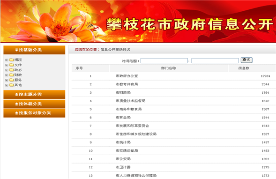The width and height of the screenshot is (276, 179).
Task: Select the 市财政局 department name
Action: [123, 93]
